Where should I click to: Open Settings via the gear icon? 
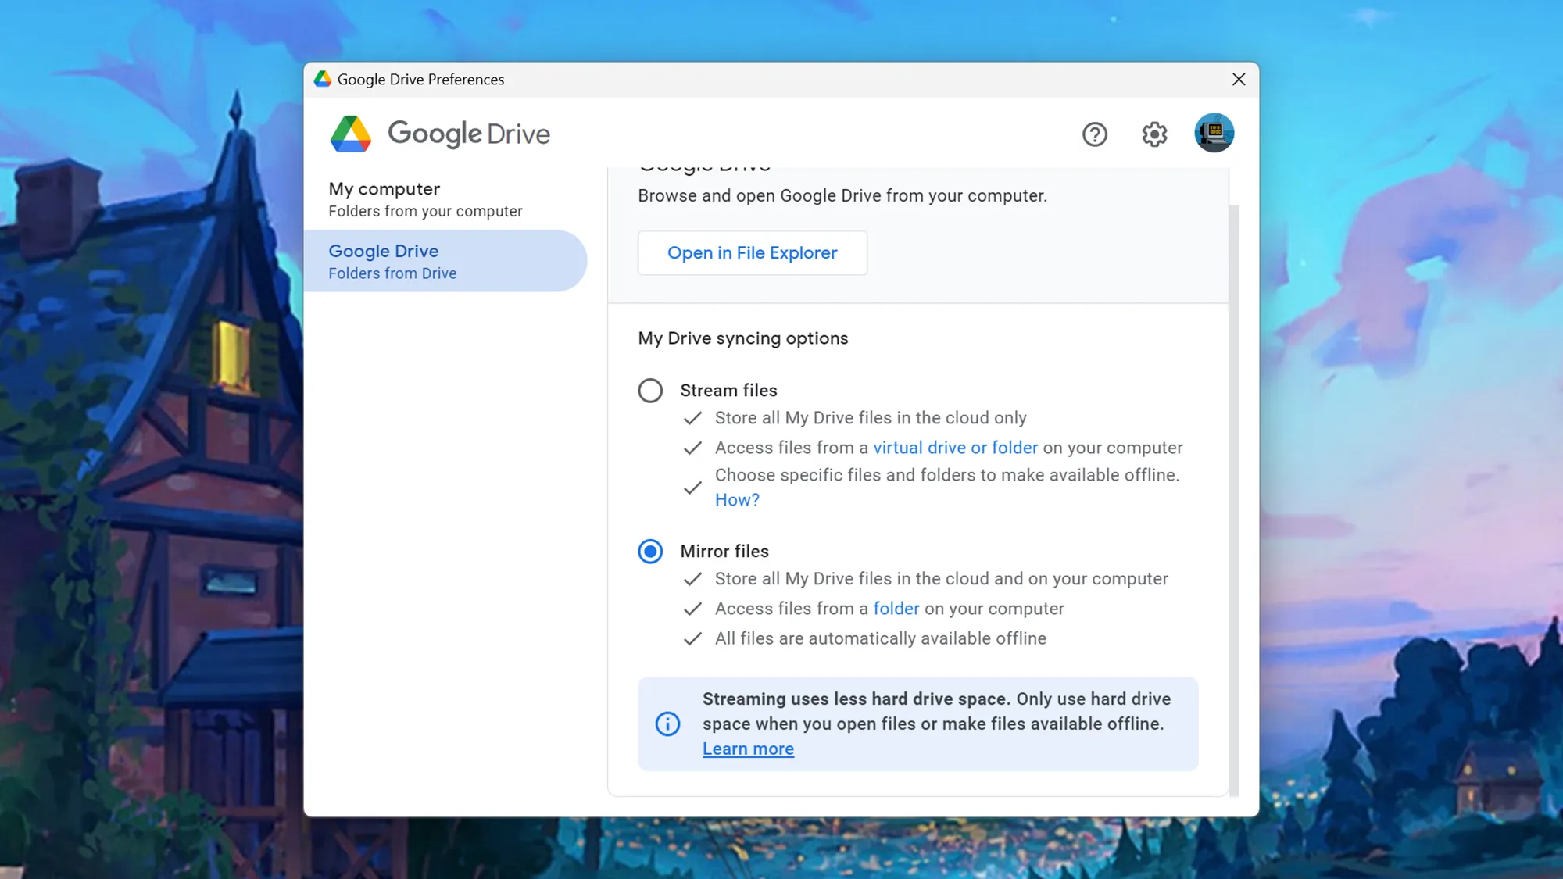(1154, 134)
